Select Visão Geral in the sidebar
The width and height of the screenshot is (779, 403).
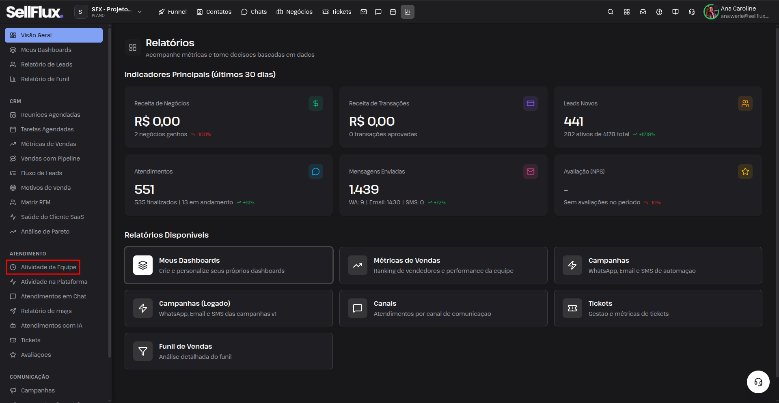pos(54,35)
